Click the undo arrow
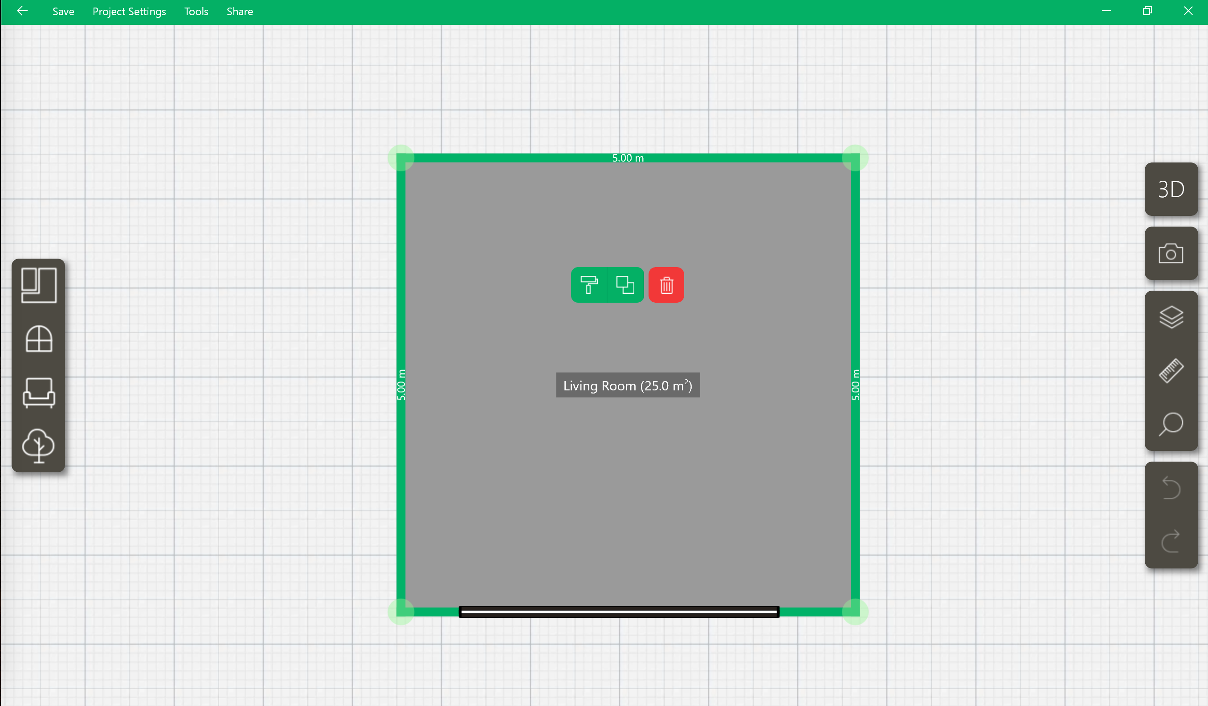 [x=1171, y=489]
